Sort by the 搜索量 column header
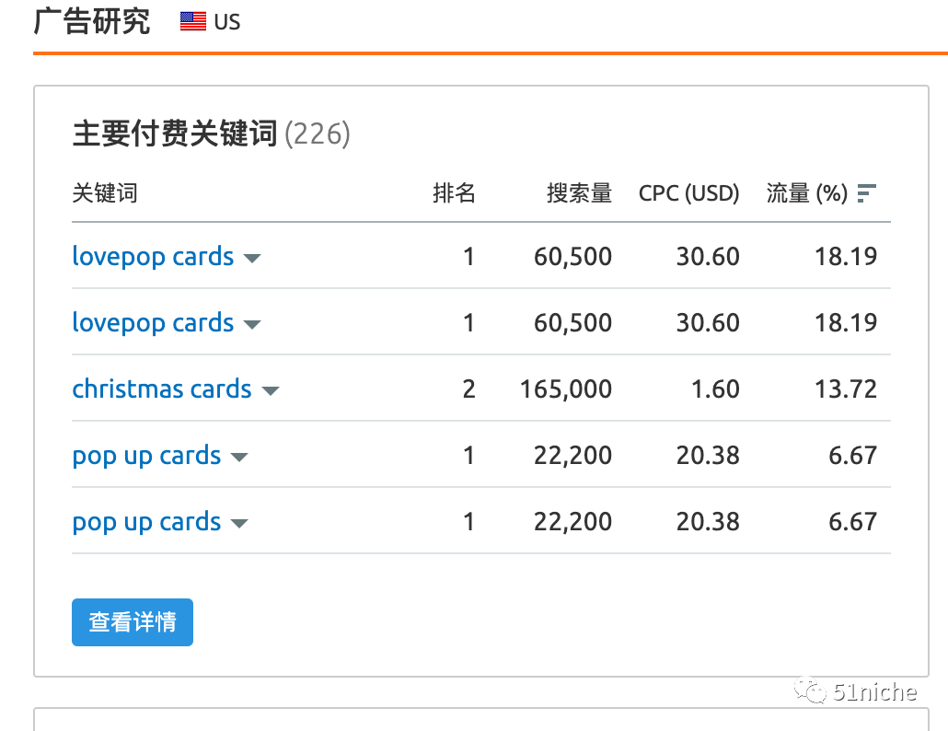The height and width of the screenshot is (731, 948). coord(579,193)
